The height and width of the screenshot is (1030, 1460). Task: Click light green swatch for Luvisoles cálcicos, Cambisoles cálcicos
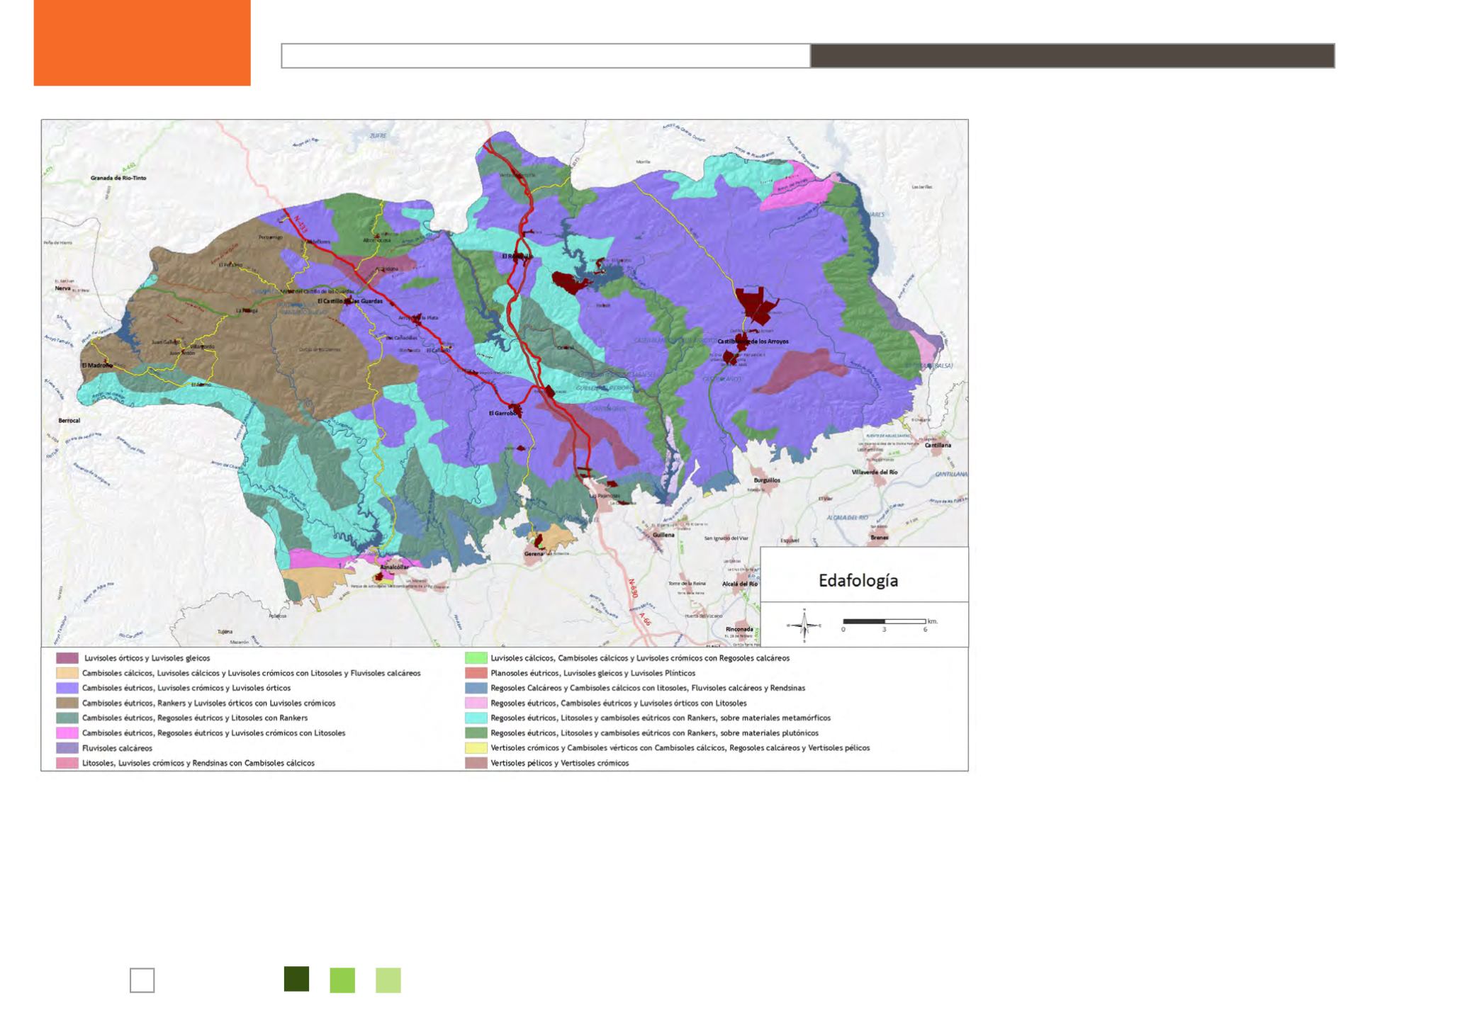[476, 658]
